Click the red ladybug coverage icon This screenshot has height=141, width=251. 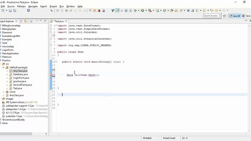pos(99,11)
